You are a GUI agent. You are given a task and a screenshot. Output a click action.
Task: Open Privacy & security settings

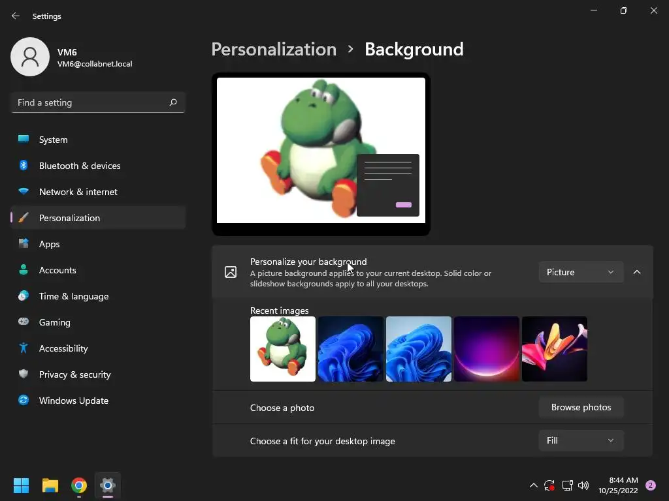tap(98, 374)
